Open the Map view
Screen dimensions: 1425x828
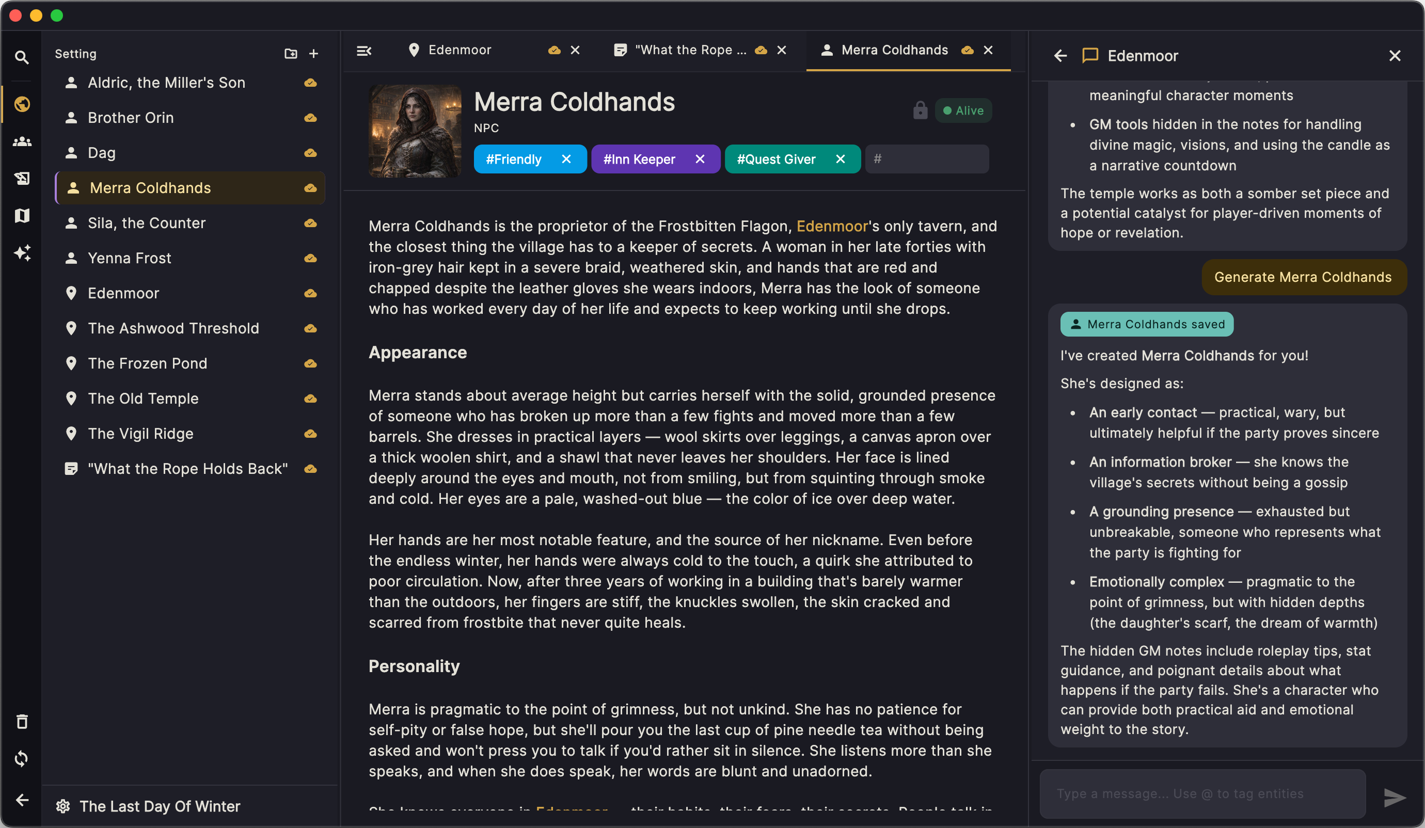(22, 215)
